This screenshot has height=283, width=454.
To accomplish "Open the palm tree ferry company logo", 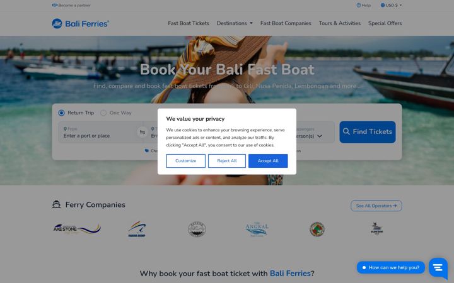I will tap(376, 228).
